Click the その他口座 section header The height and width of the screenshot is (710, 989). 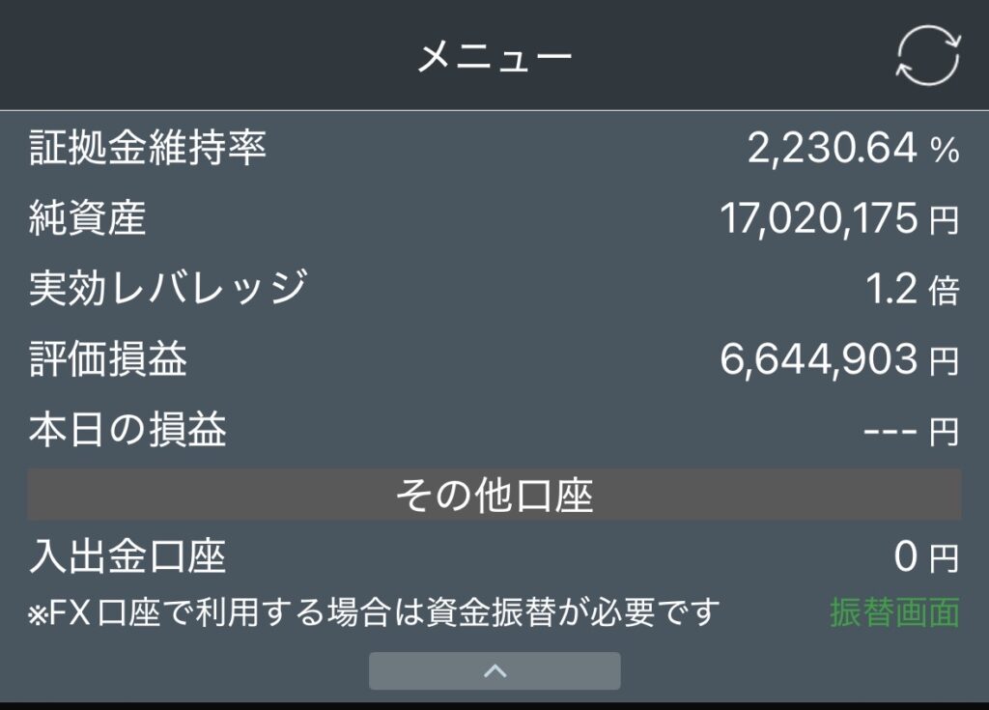[x=494, y=496]
